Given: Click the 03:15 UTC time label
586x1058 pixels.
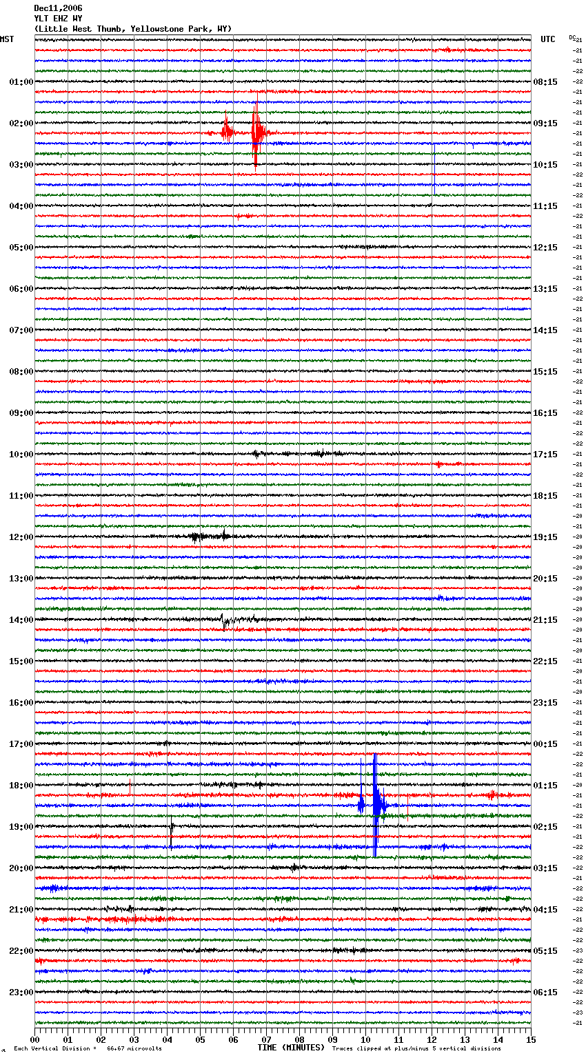Looking at the screenshot, I should (545, 868).
